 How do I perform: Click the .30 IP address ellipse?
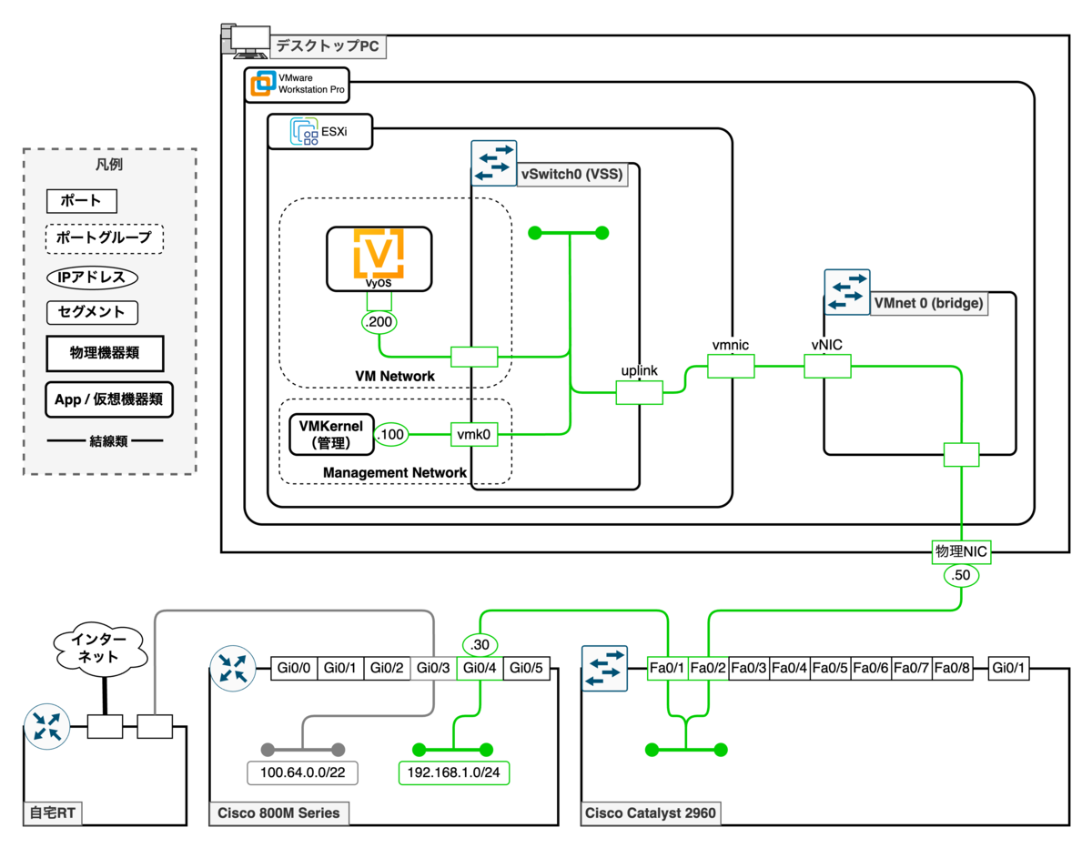pos(481,644)
